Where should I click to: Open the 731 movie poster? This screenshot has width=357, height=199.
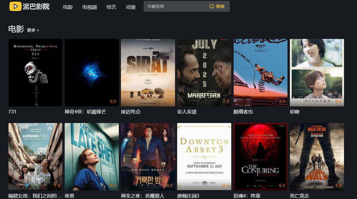pyautogui.click(x=35, y=72)
